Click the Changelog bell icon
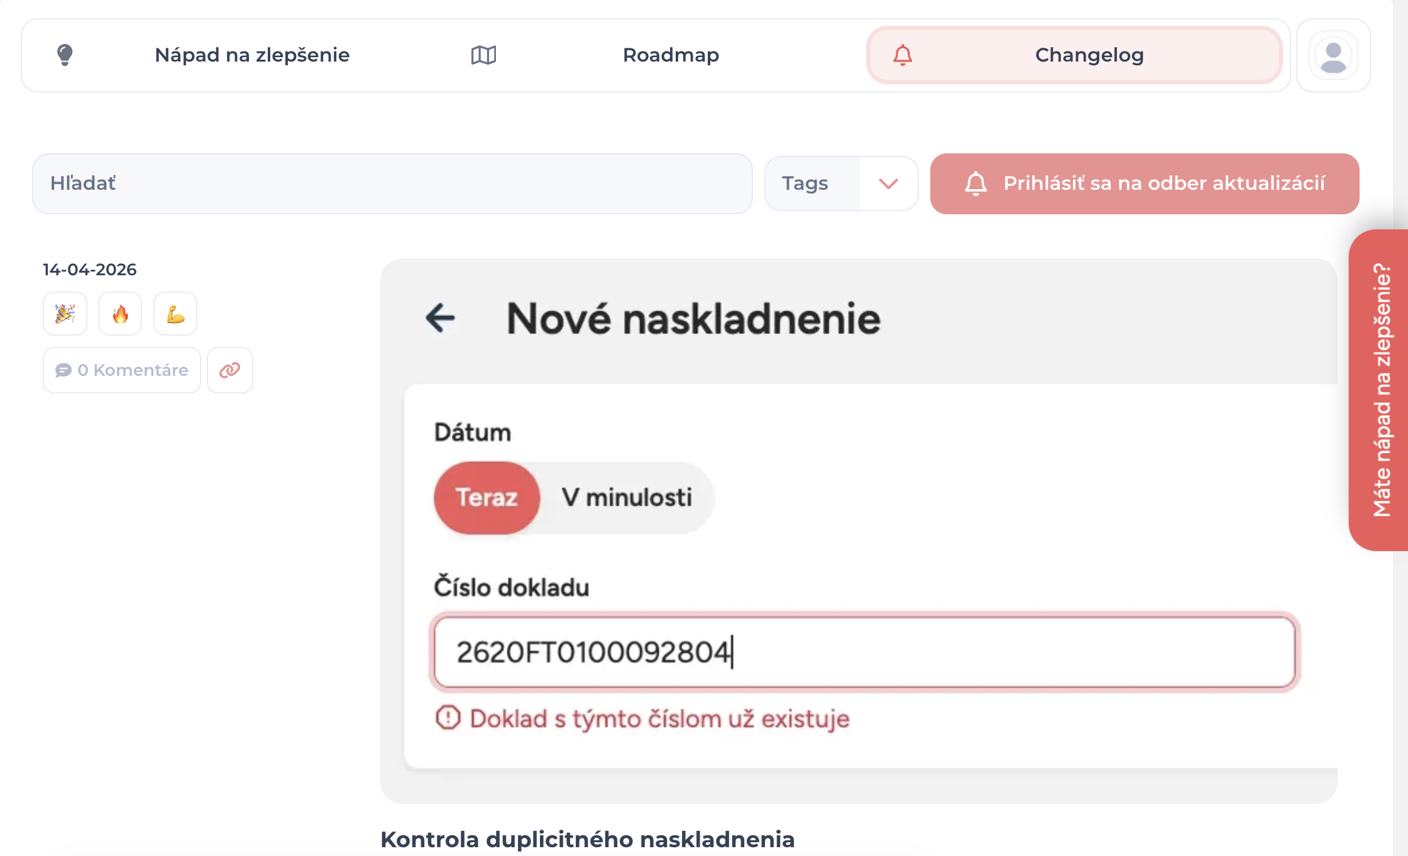This screenshot has width=1408, height=856. pos(903,55)
